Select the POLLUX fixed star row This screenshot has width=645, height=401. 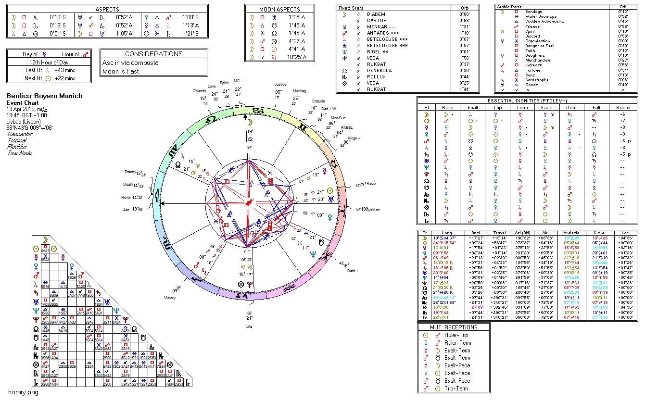408,77
